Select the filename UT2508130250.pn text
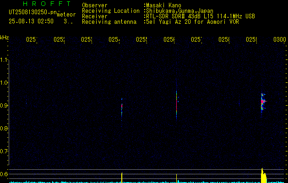The width and height of the screenshot is (288, 183). [33, 12]
